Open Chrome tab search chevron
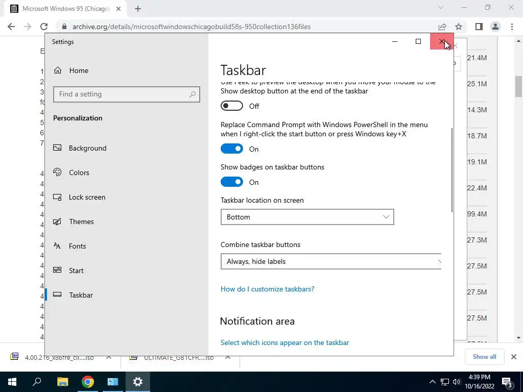The image size is (523, 392). pyautogui.click(x=441, y=7)
